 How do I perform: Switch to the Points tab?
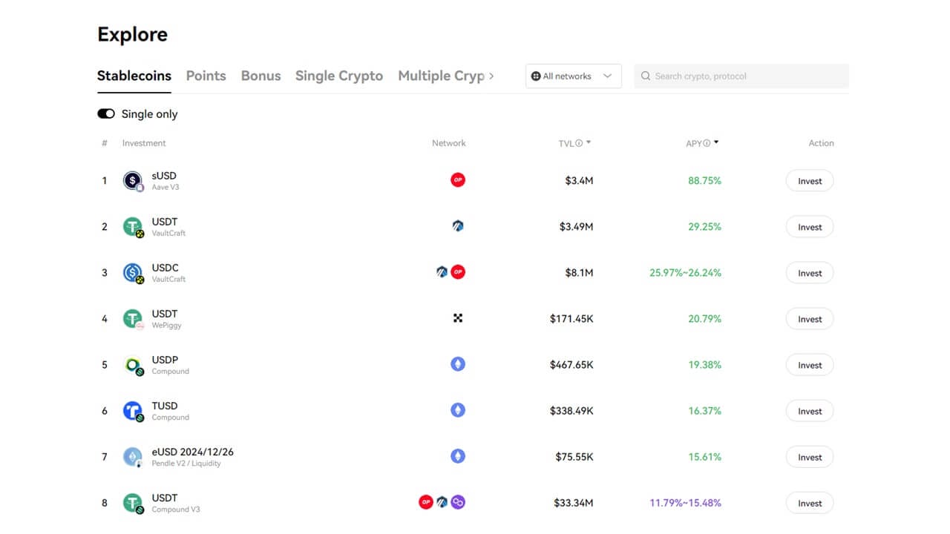(x=206, y=76)
